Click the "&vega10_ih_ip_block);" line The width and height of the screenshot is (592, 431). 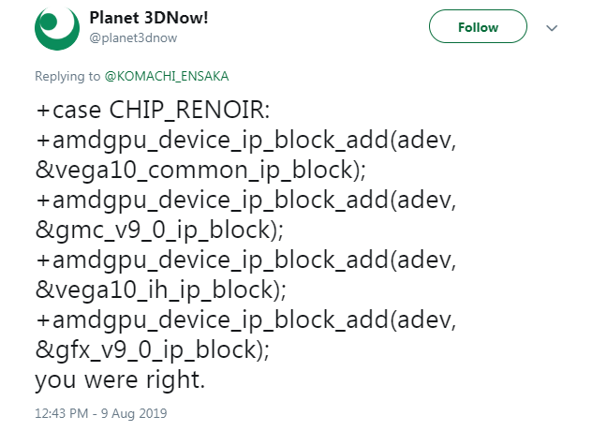tap(154, 291)
